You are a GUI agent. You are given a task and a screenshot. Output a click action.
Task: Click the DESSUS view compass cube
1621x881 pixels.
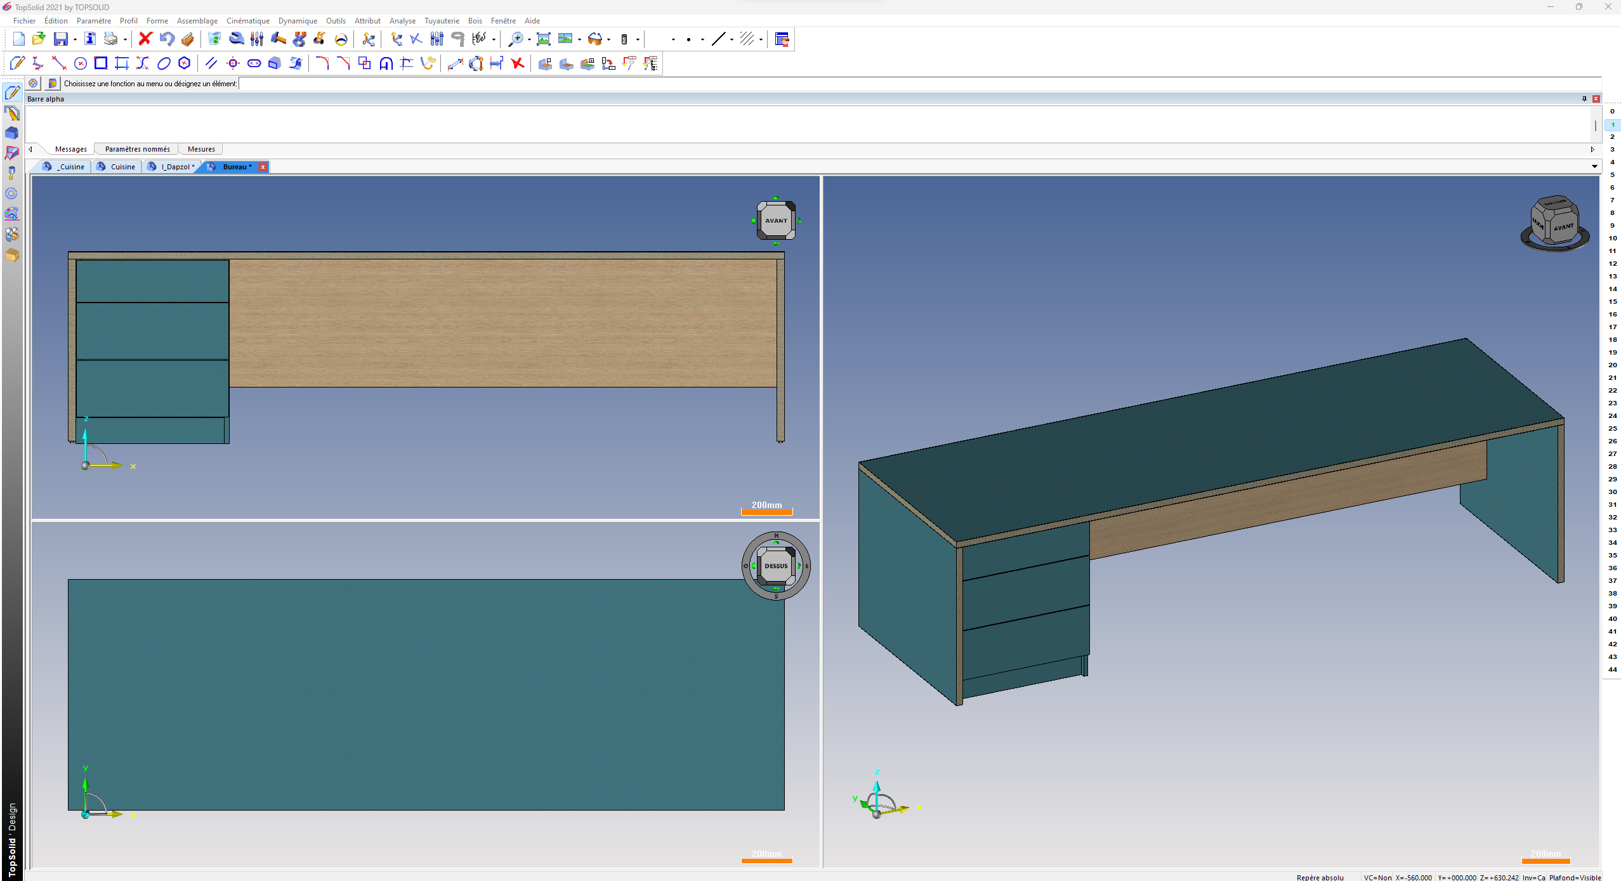[776, 566]
